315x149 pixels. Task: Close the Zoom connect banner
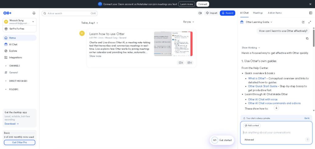[x=310, y=4]
